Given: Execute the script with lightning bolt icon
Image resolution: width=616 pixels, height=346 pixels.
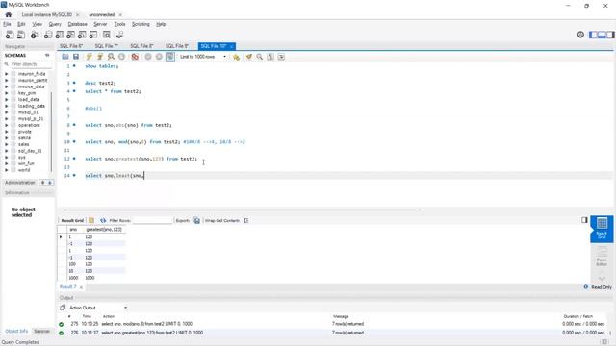Looking at the screenshot, I should (90, 57).
